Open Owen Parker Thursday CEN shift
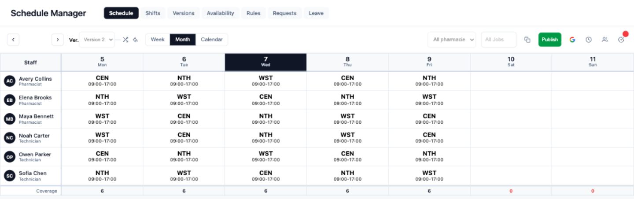 tap(347, 157)
